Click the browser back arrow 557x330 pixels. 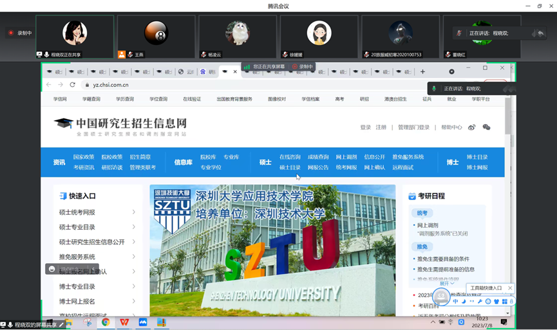pos(48,84)
